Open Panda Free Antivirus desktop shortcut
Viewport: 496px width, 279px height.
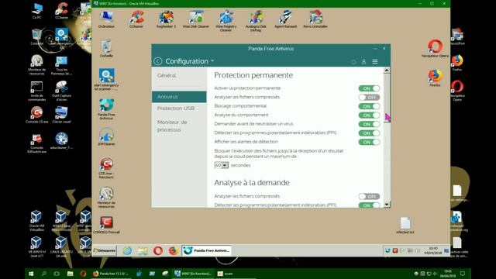click(106, 109)
